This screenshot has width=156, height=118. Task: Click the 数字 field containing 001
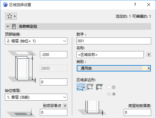point(114,41)
